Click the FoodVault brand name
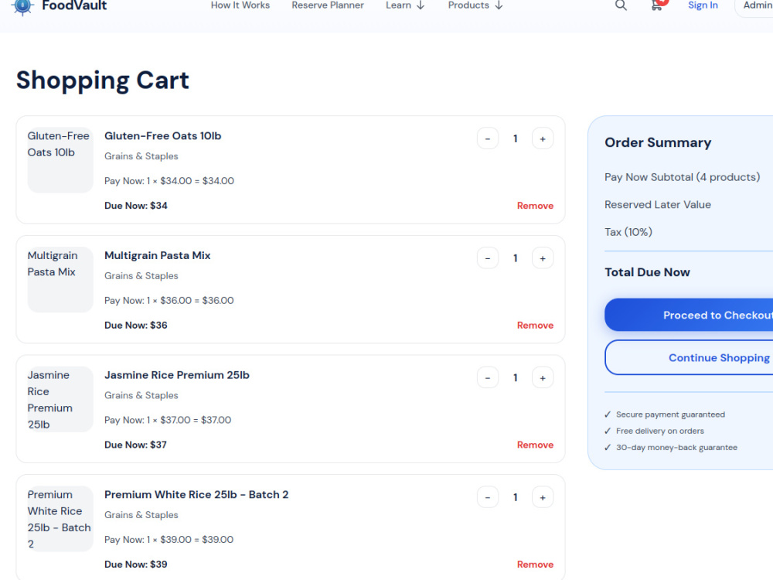The height and width of the screenshot is (580, 773). [x=74, y=6]
